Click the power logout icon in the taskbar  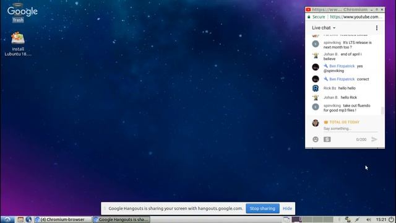coord(391,219)
